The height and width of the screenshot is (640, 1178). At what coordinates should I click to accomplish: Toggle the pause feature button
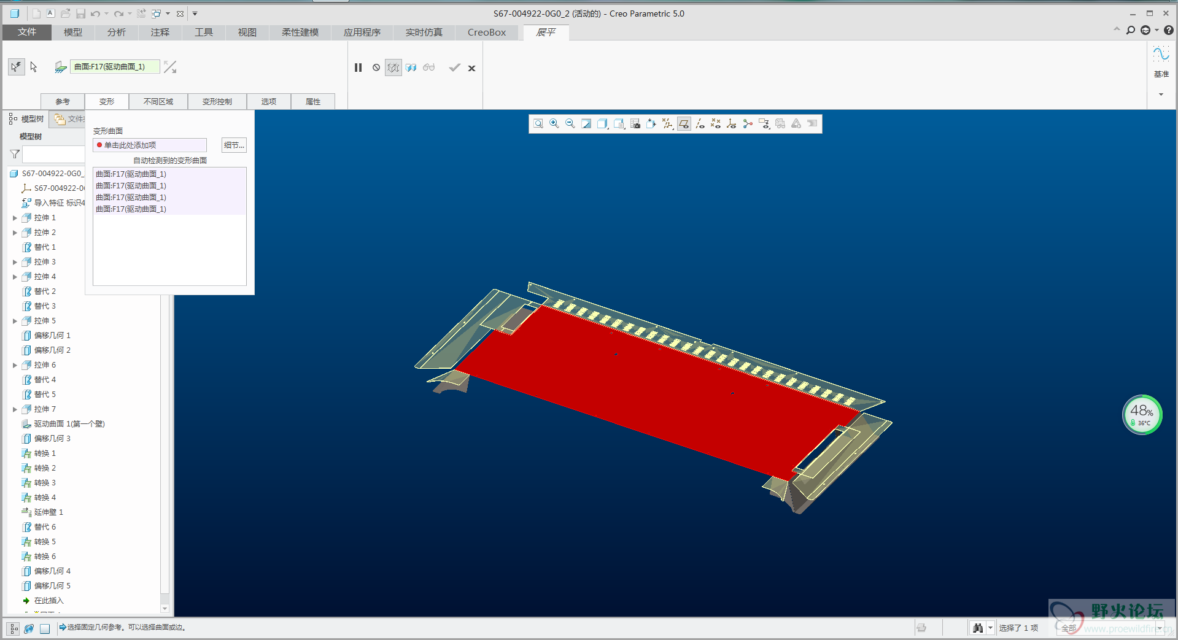tap(358, 67)
